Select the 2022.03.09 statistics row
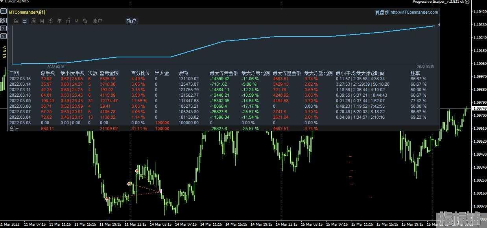The image size is (487, 228). pos(223,101)
